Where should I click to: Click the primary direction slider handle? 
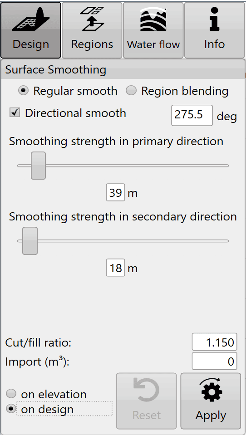tap(38, 166)
